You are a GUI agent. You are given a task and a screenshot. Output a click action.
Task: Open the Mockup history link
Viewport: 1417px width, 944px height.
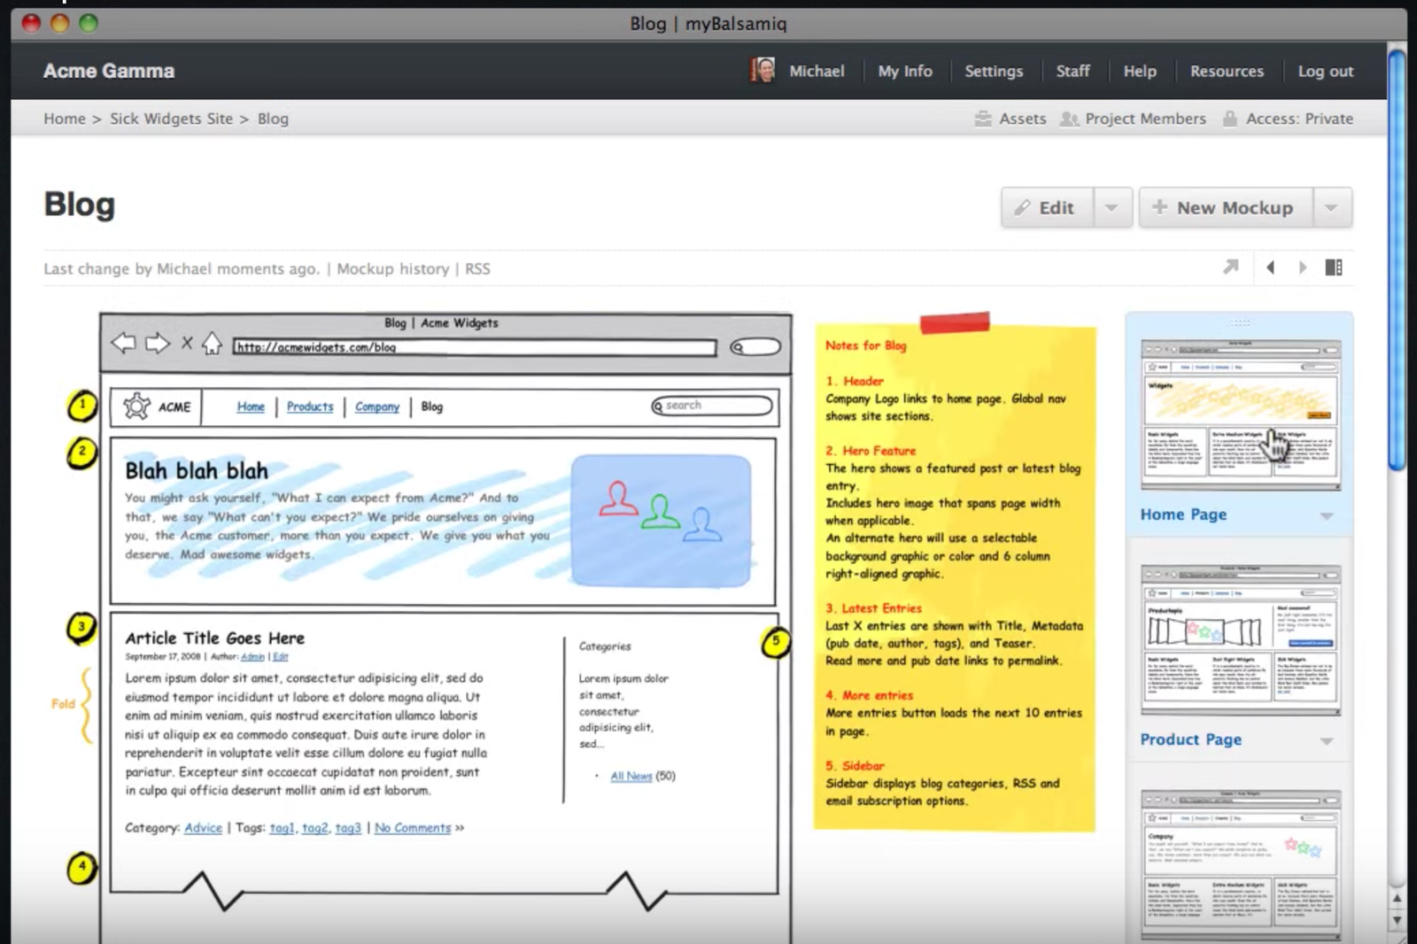[393, 268]
